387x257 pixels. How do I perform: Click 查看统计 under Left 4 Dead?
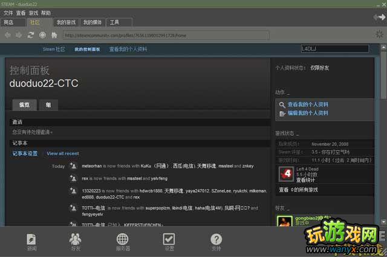click(305, 180)
